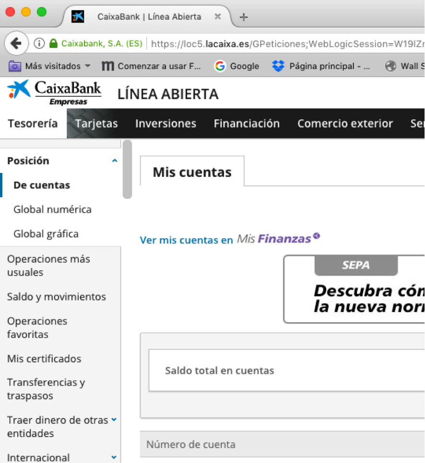Screen dimensions: 425x463
Task: Open Operaciones más usuales
Action: pos(48,266)
